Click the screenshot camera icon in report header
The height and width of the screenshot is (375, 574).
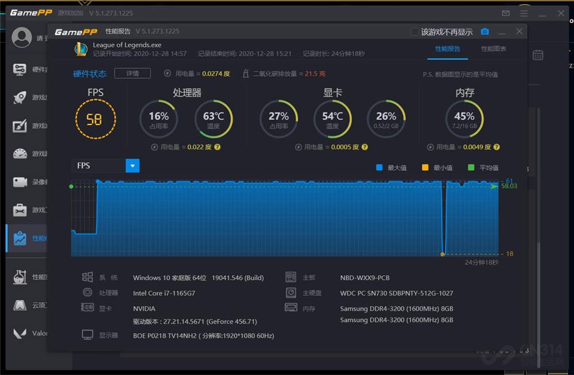point(484,32)
